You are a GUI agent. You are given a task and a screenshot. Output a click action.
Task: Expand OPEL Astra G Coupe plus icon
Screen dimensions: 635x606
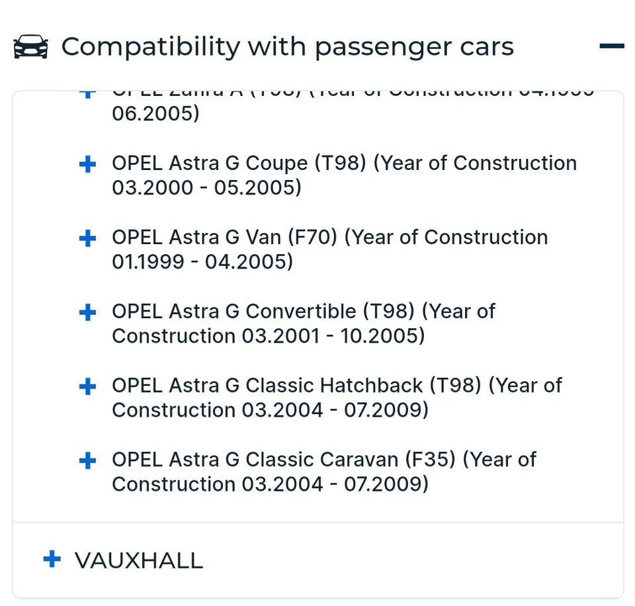(x=87, y=164)
